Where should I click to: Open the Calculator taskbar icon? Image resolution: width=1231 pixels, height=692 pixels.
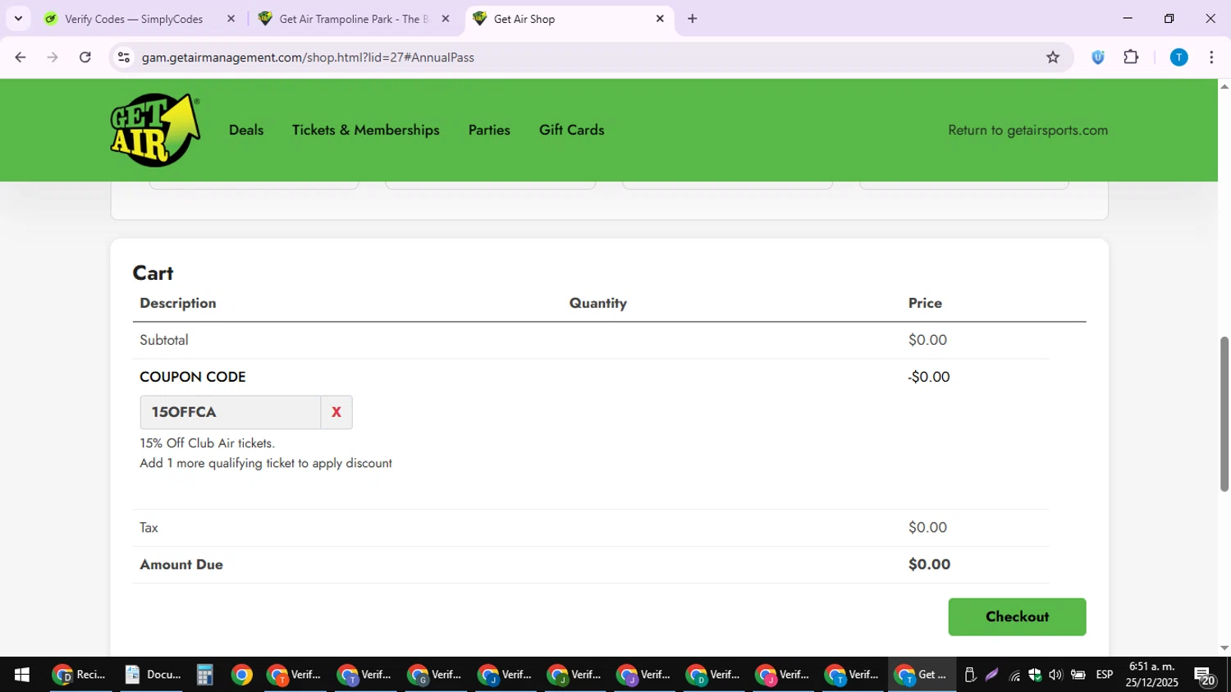coord(204,675)
